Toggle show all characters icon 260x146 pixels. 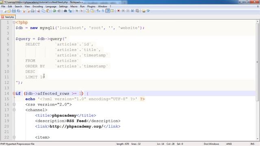click(103, 11)
